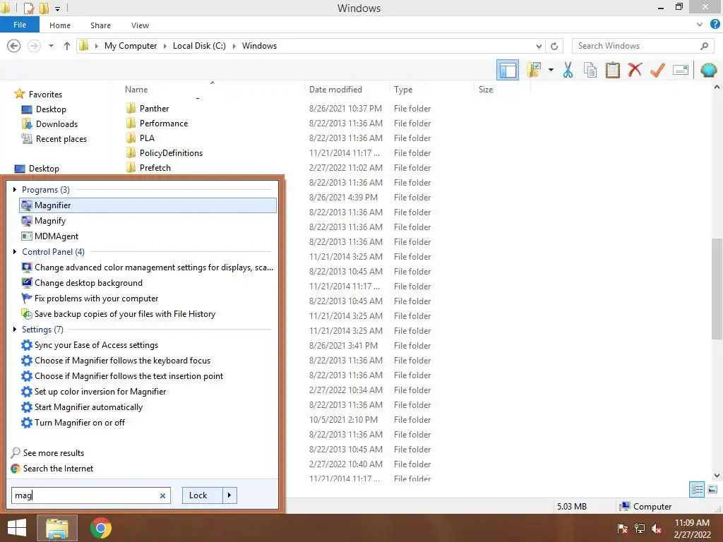Viewport: 723px width, 542px height.
Task: Click the Lock button
Action: point(202,495)
